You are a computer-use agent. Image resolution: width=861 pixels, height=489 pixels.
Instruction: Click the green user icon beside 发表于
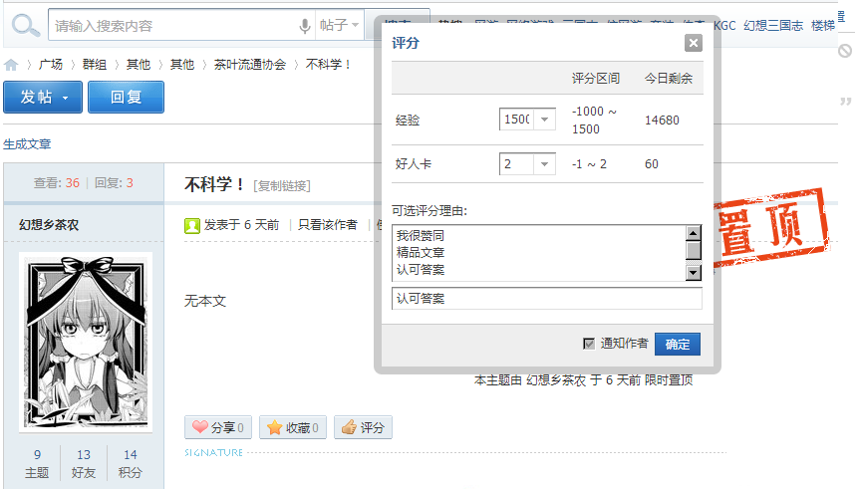(x=192, y=225)
